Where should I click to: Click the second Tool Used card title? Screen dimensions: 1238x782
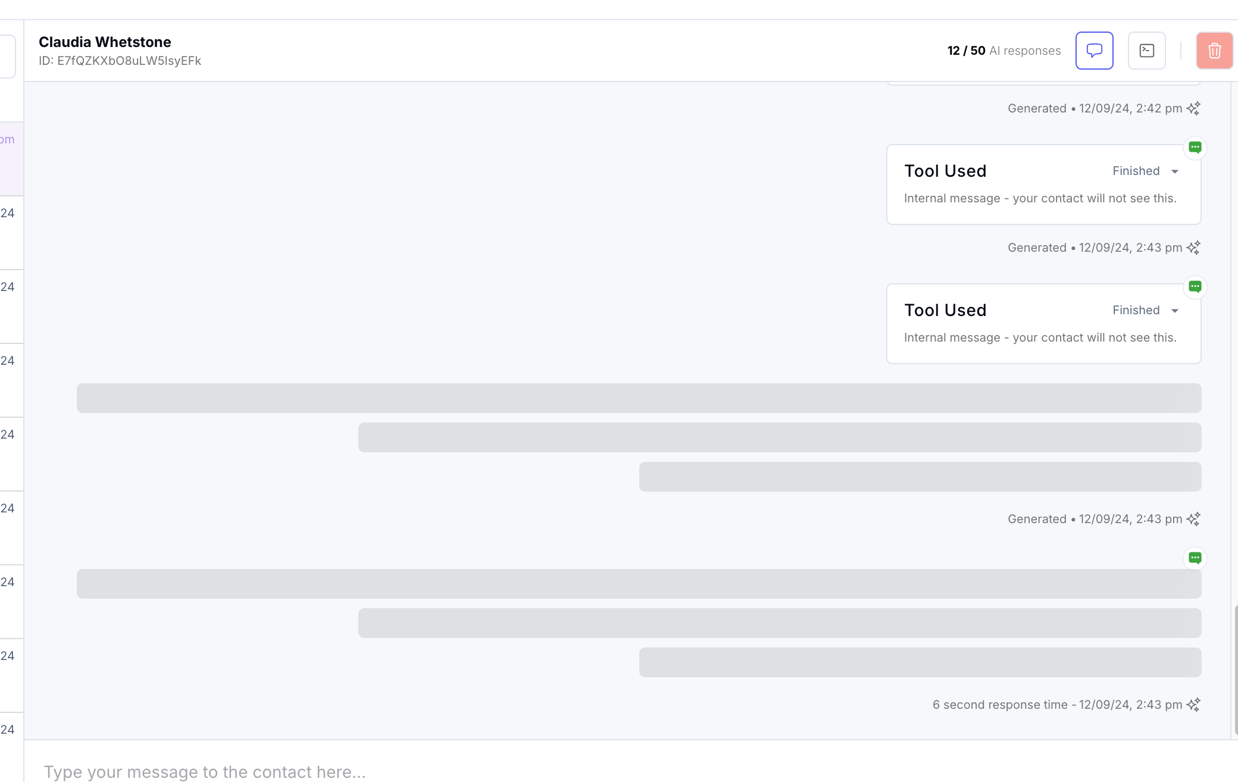945,310
